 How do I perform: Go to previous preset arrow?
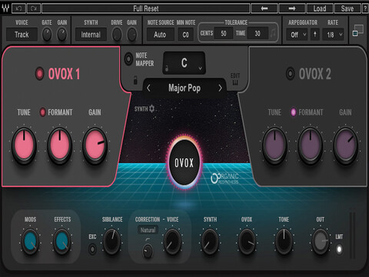tap(264, 8)
